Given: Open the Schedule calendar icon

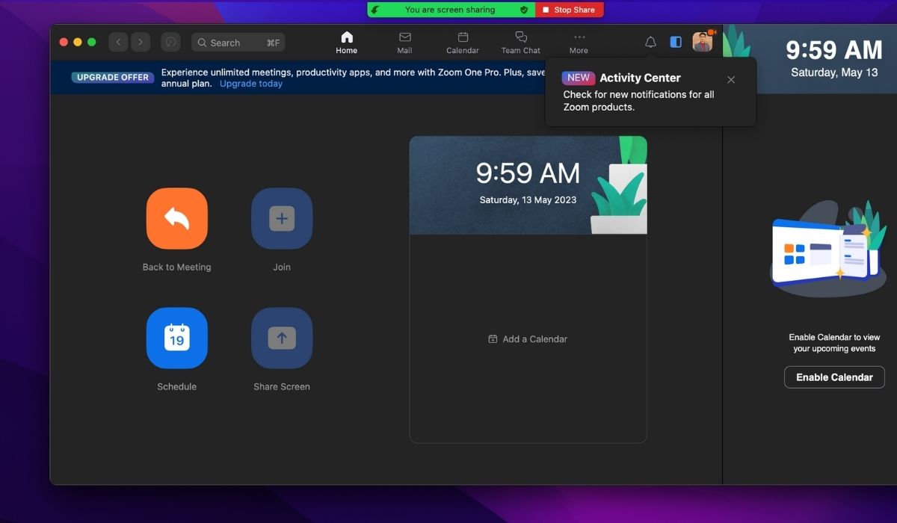Looking at the screenshot, I should click(176, 338).
